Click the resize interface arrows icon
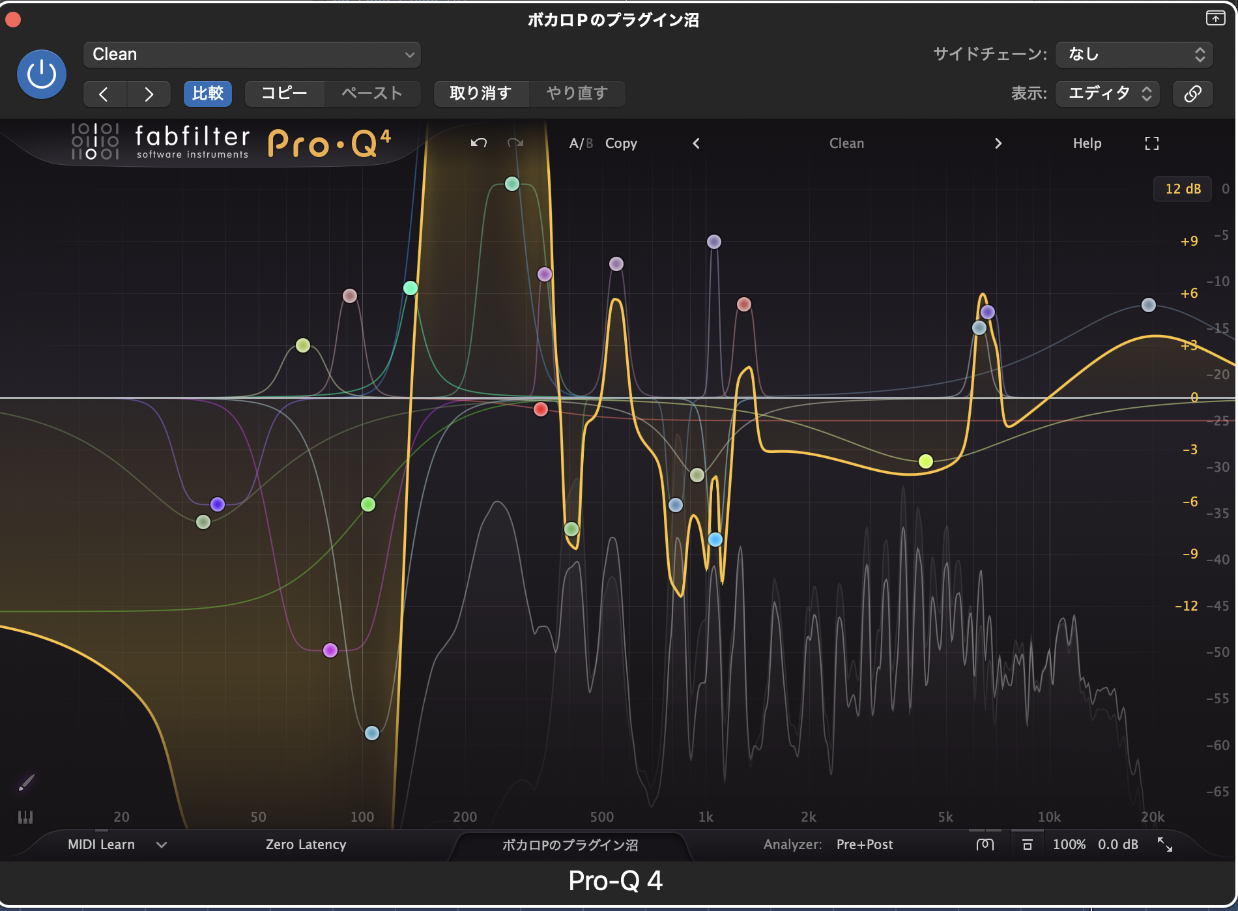 click(x=1164, y=845)
